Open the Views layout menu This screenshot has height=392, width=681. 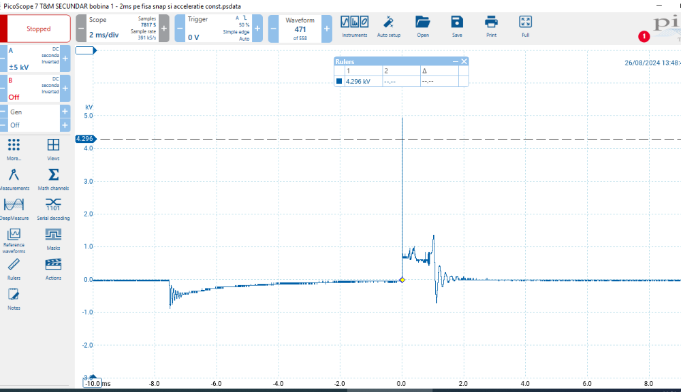tap(53, 148)
